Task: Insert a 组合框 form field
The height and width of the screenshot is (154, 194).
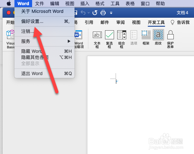Action: point(122,39)
